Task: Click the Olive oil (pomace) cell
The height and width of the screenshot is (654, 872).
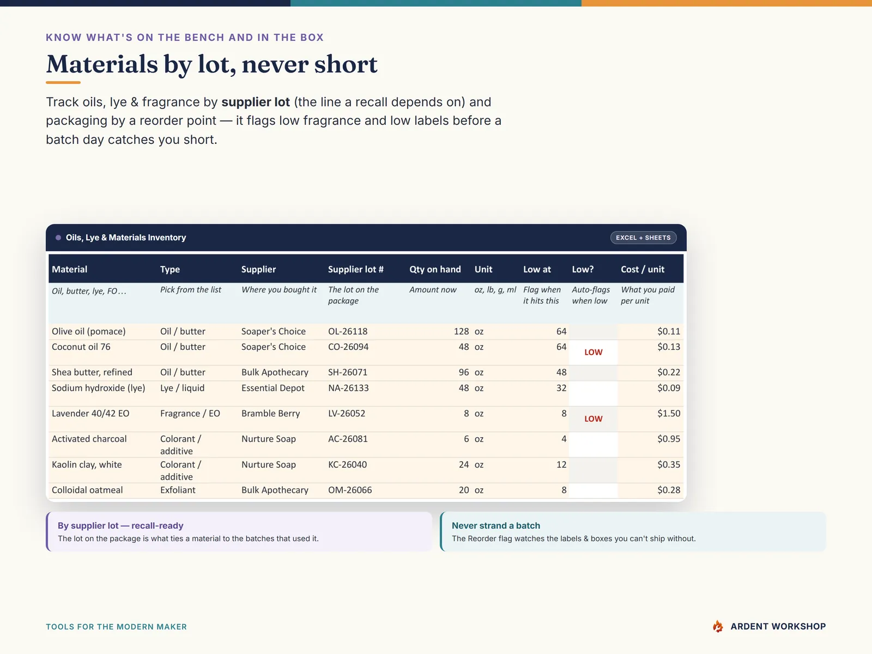Action: click(89, 331)
